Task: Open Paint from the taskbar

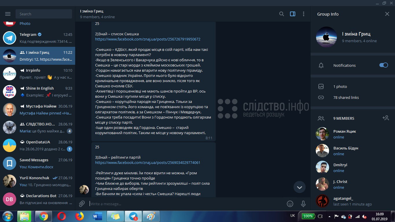Action: point(151,216)
